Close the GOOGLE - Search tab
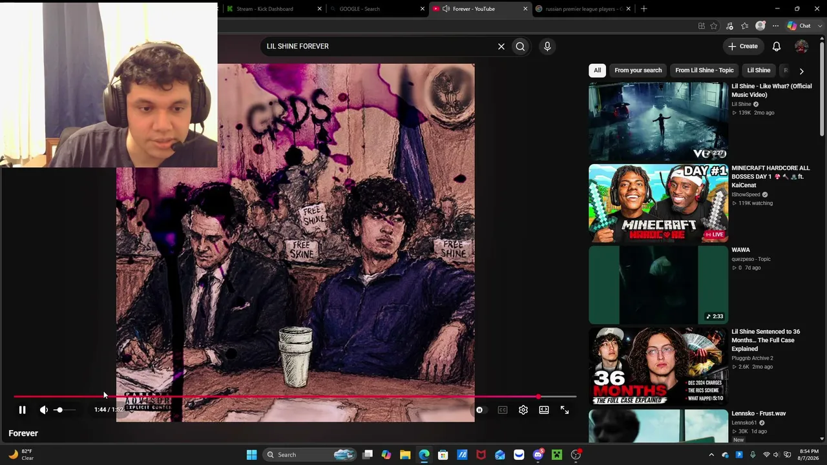Screen dimensions: 827x465 [x=423, y=9]
